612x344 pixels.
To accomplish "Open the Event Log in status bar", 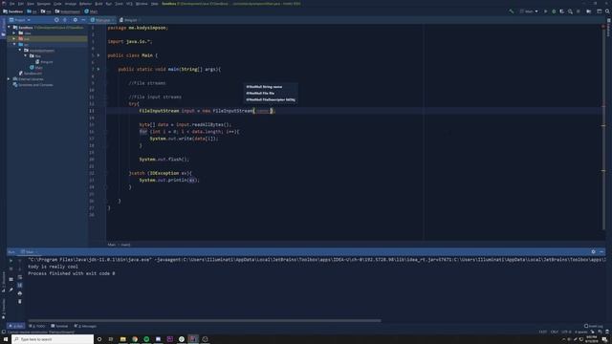I will click(594, 326).
